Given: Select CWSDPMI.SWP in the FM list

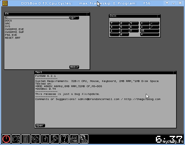Looking at the screenshot, I should coord(14,32).
